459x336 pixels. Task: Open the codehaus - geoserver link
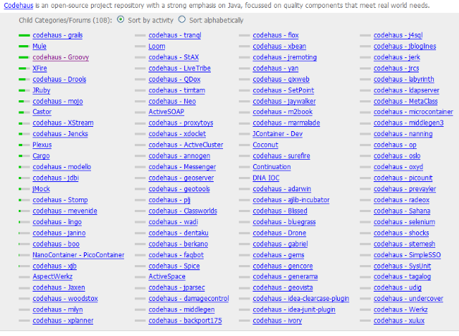click(181, 178)
